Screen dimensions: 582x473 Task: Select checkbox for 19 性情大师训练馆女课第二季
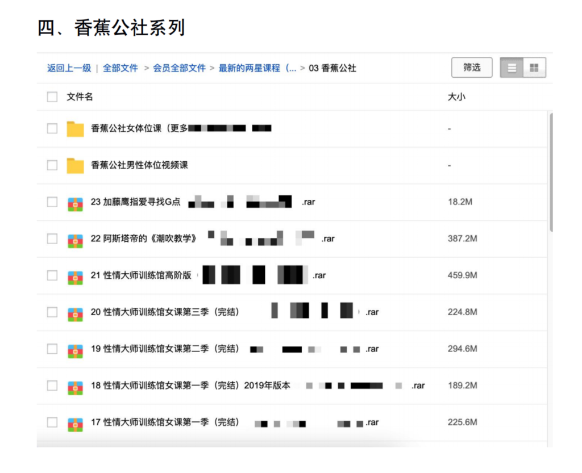click(x=52, y=349)
